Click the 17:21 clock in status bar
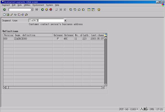This screenshot has width=165, height=112. pyautogui.click(x=159, y=109)
